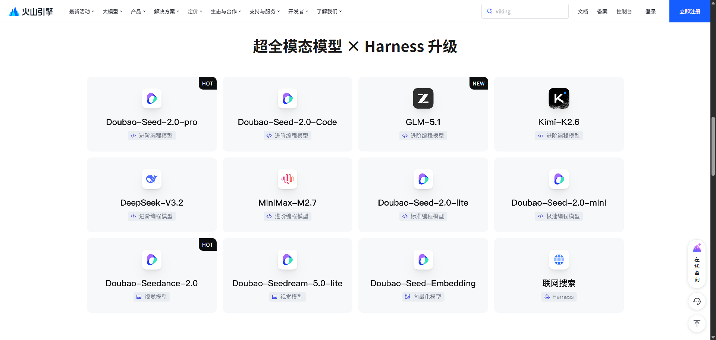Screen dimensions: 716x340
Task: Click the vector icon under Doubao-Seed-Embedding
Action: click(x=408, y=297)
